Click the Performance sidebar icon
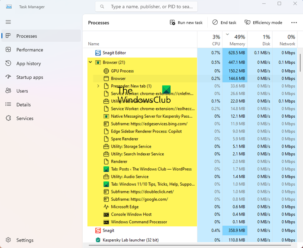The image size is (303, 248). 8,50
